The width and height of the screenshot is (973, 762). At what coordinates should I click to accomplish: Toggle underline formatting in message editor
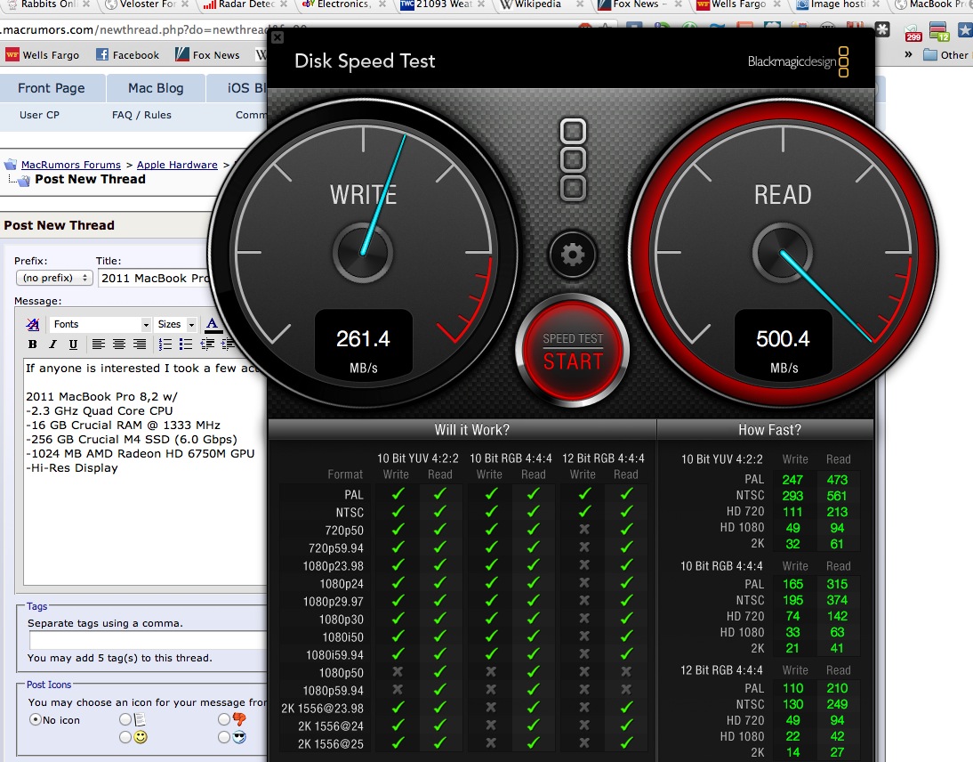pos(73,344)
